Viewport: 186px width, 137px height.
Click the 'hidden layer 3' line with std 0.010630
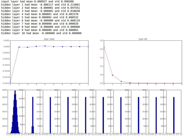40,11
